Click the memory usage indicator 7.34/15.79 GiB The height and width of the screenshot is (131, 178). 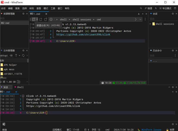(136, 83)
